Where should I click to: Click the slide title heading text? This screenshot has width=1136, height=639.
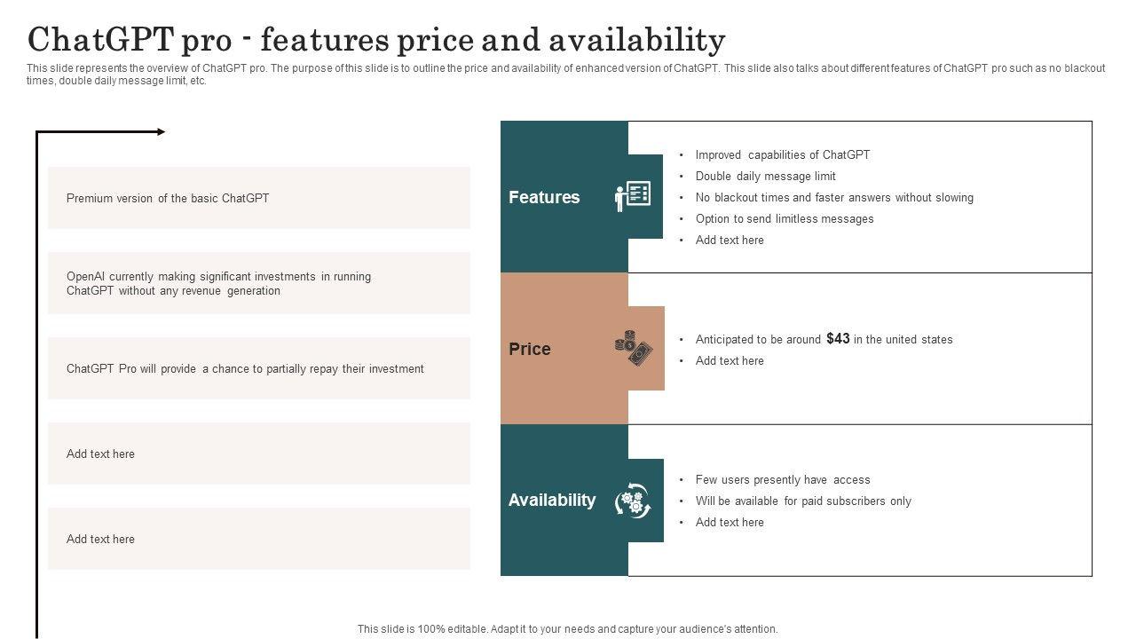(376, 40)
